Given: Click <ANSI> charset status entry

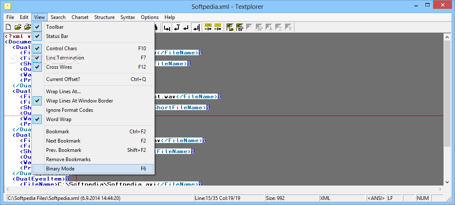Looking at the screenshot, I should [376, 198].
